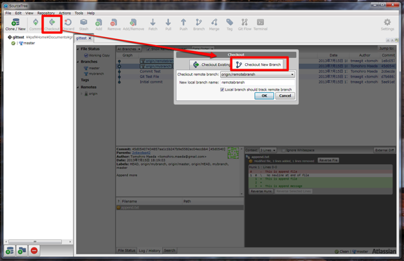
Task: Switch to Checkout New Branch tab
Action: pyautogui.click(x=259, y=65)
